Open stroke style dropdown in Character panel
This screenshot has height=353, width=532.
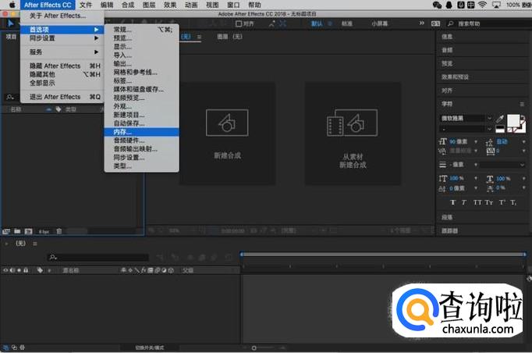502,165
